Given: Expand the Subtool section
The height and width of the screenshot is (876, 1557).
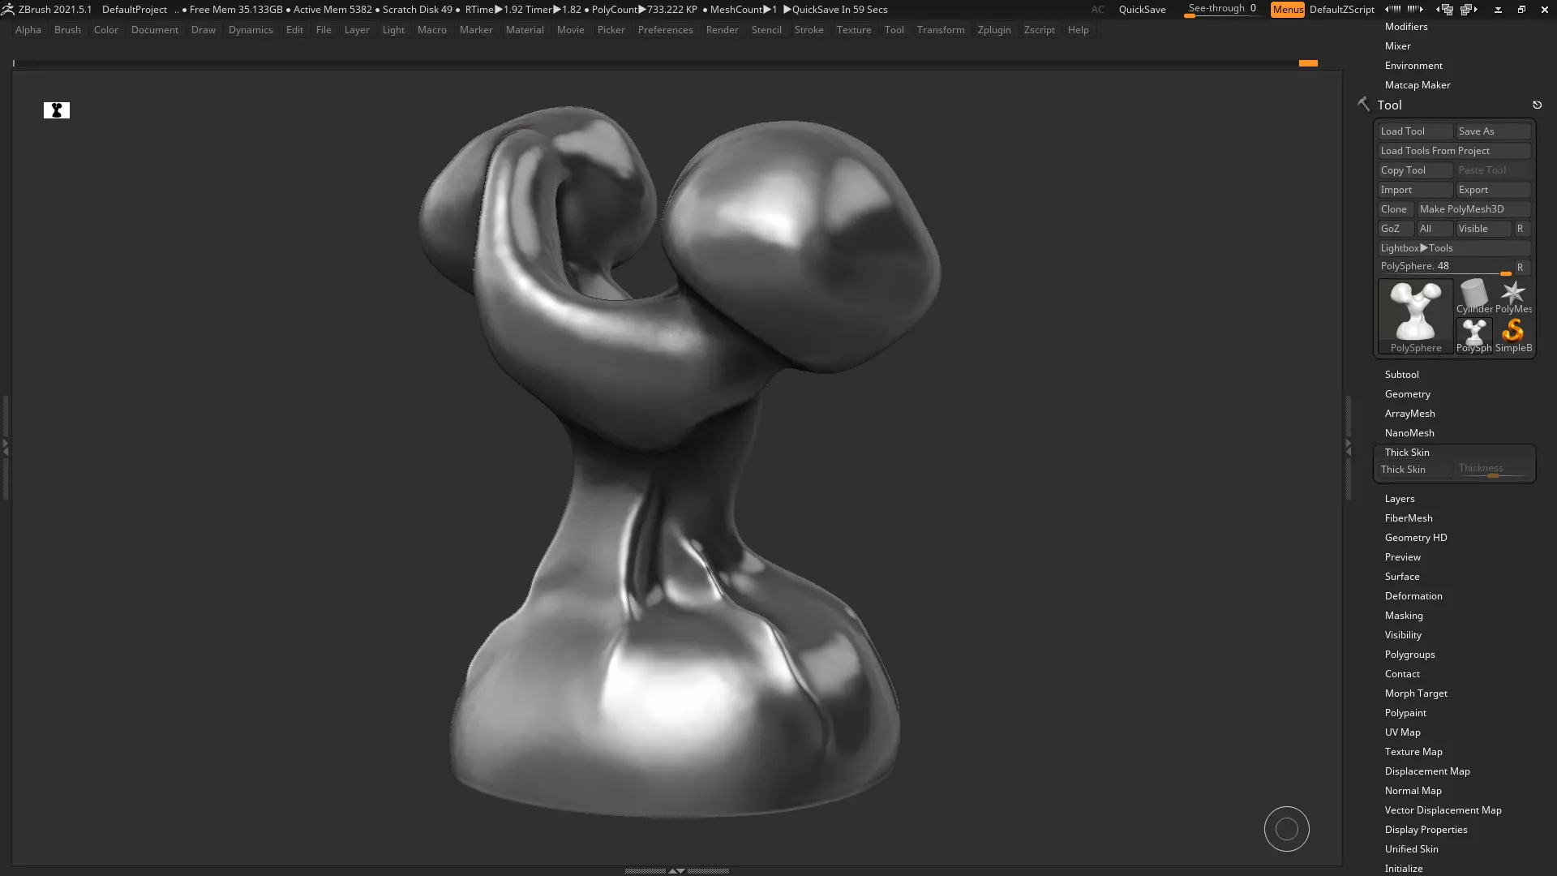Looking at the screenshot, I should click(x=1401, y=375).
